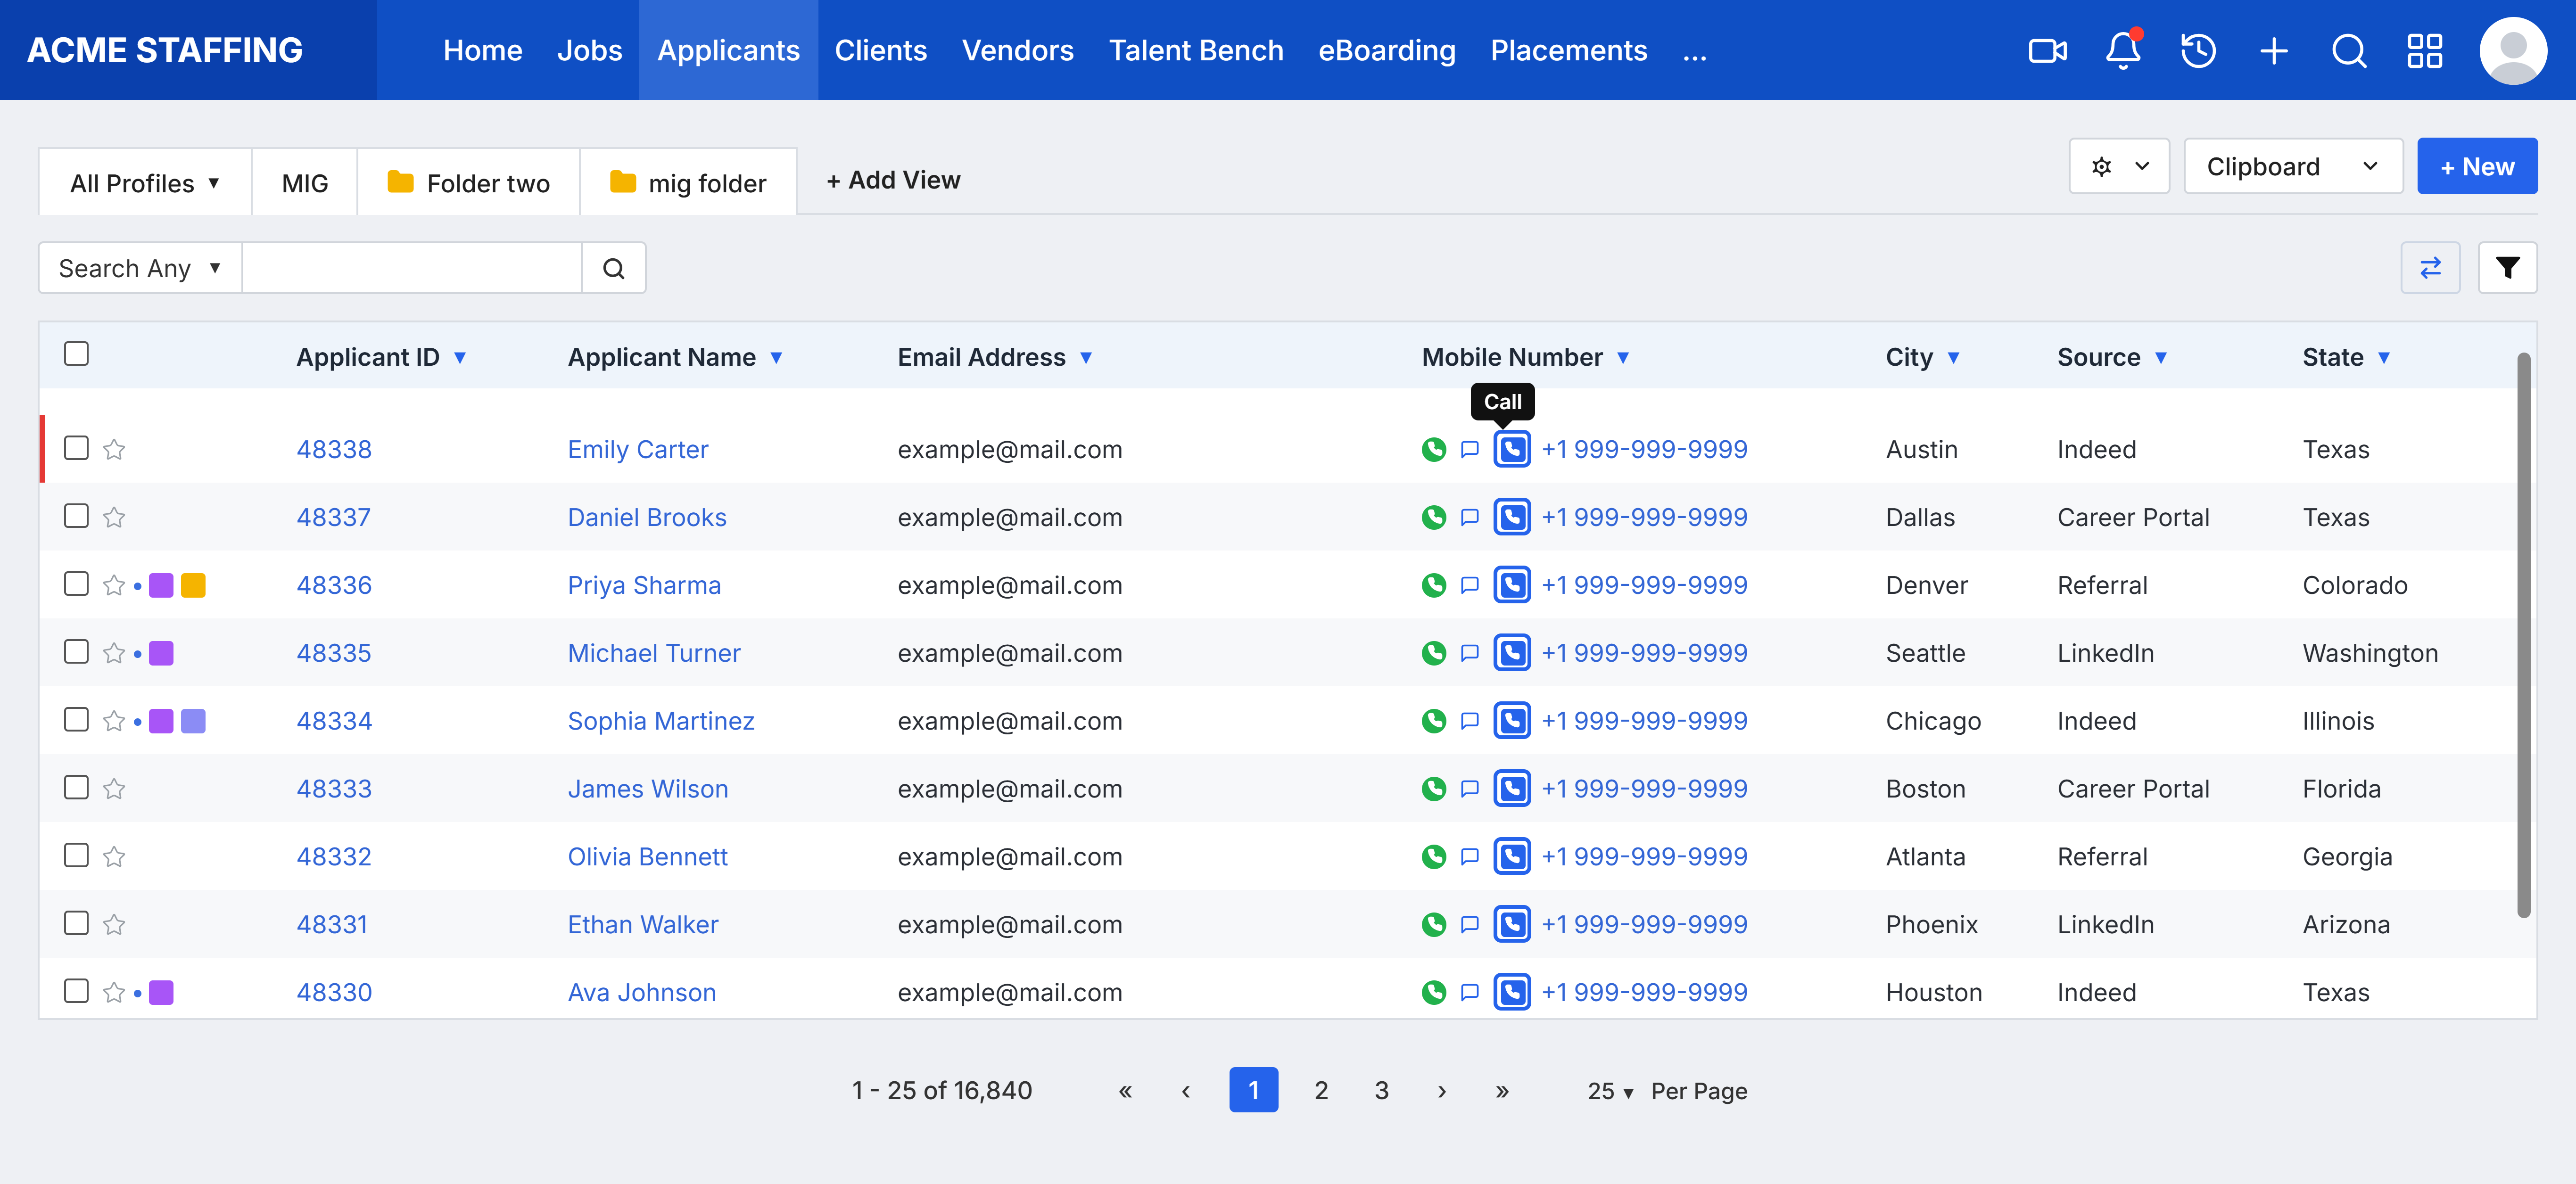The width and height of the screenshot is (2576, 1184).
Task: Click call icon for Sophia Martinez
Action: tap(1512, 721)
